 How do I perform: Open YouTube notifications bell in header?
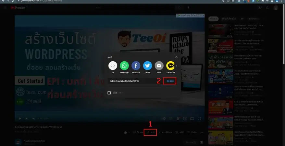(267, 8)
